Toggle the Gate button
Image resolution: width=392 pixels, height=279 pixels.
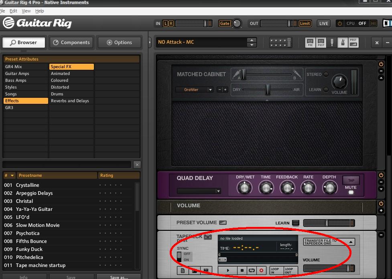(x=225, y=24)
